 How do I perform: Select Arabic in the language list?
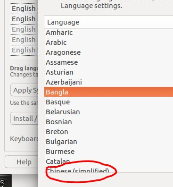click(x=108, y=42)
